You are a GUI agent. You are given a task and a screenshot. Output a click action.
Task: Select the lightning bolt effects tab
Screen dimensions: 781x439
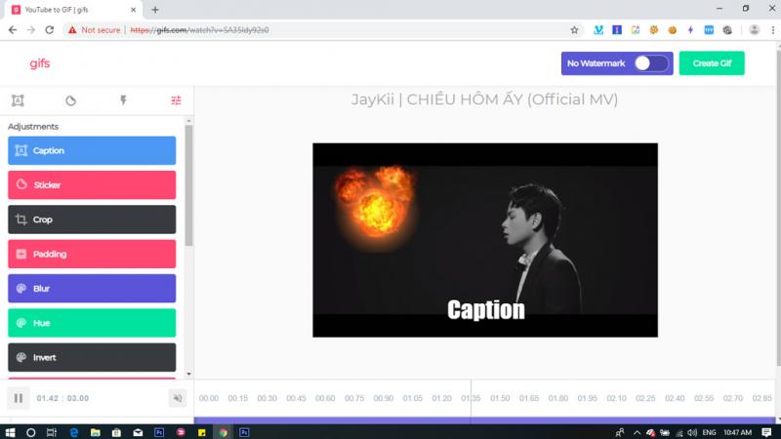pos(123,100)
